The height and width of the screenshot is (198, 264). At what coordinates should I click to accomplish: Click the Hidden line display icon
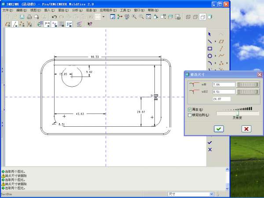(x=195, y=17)
